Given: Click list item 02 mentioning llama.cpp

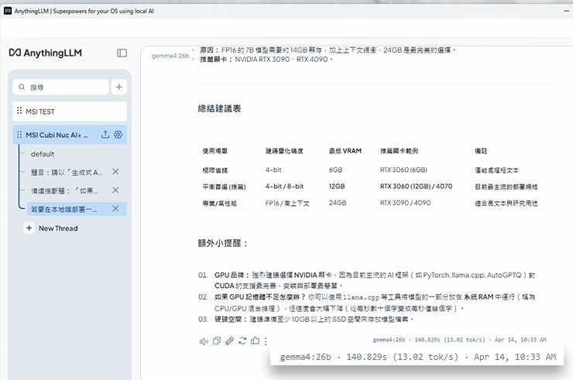Looking at the screenshot, I should pos(366,303).
